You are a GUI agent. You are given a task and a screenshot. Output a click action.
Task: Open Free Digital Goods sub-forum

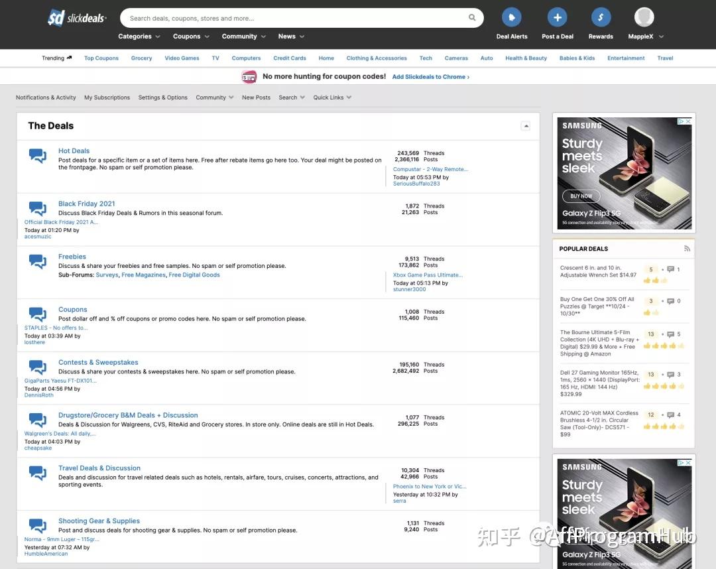[194, 275]
